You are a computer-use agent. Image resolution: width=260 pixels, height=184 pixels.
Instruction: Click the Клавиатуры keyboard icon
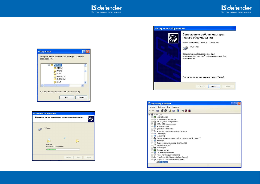pos(155,133)
